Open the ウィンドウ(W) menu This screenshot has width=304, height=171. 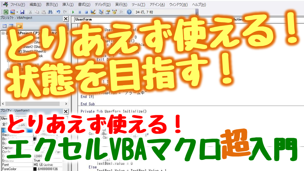click(x=178, y=4)
